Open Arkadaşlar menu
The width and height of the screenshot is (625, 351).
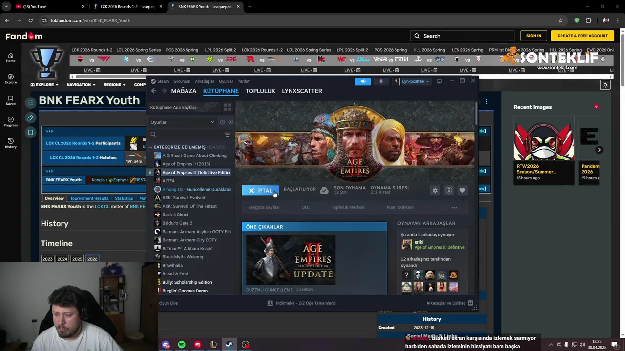[x=205, y=81]
